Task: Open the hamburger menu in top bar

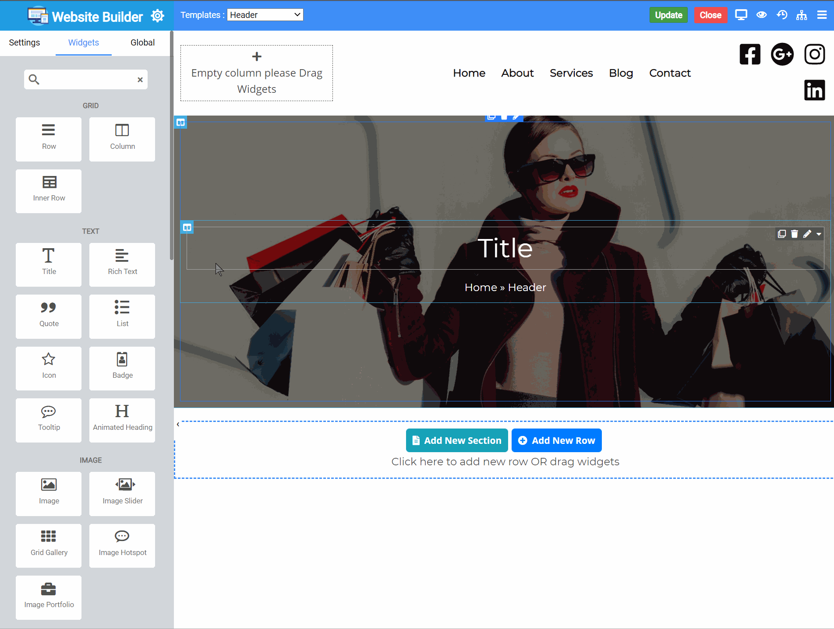Action: pyautogui.click(x=822, y=15)
